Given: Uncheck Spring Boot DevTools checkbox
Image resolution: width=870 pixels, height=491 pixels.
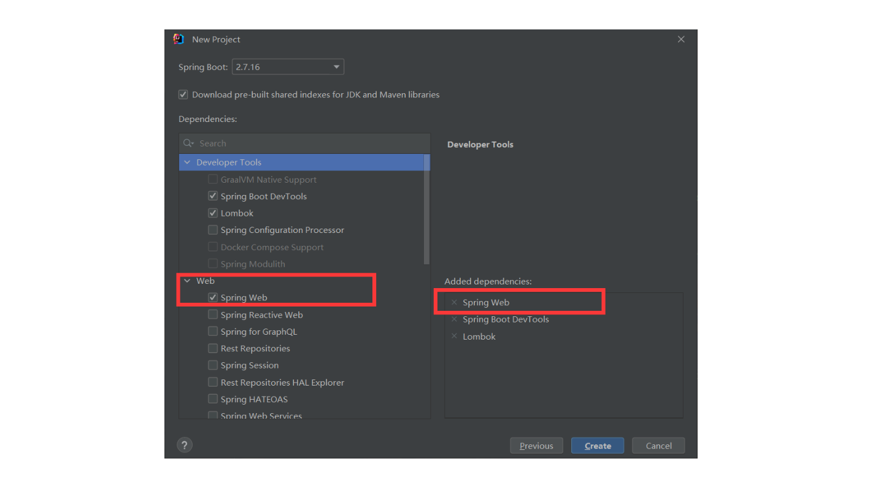Looking at the screenshot, I should 213,196.
